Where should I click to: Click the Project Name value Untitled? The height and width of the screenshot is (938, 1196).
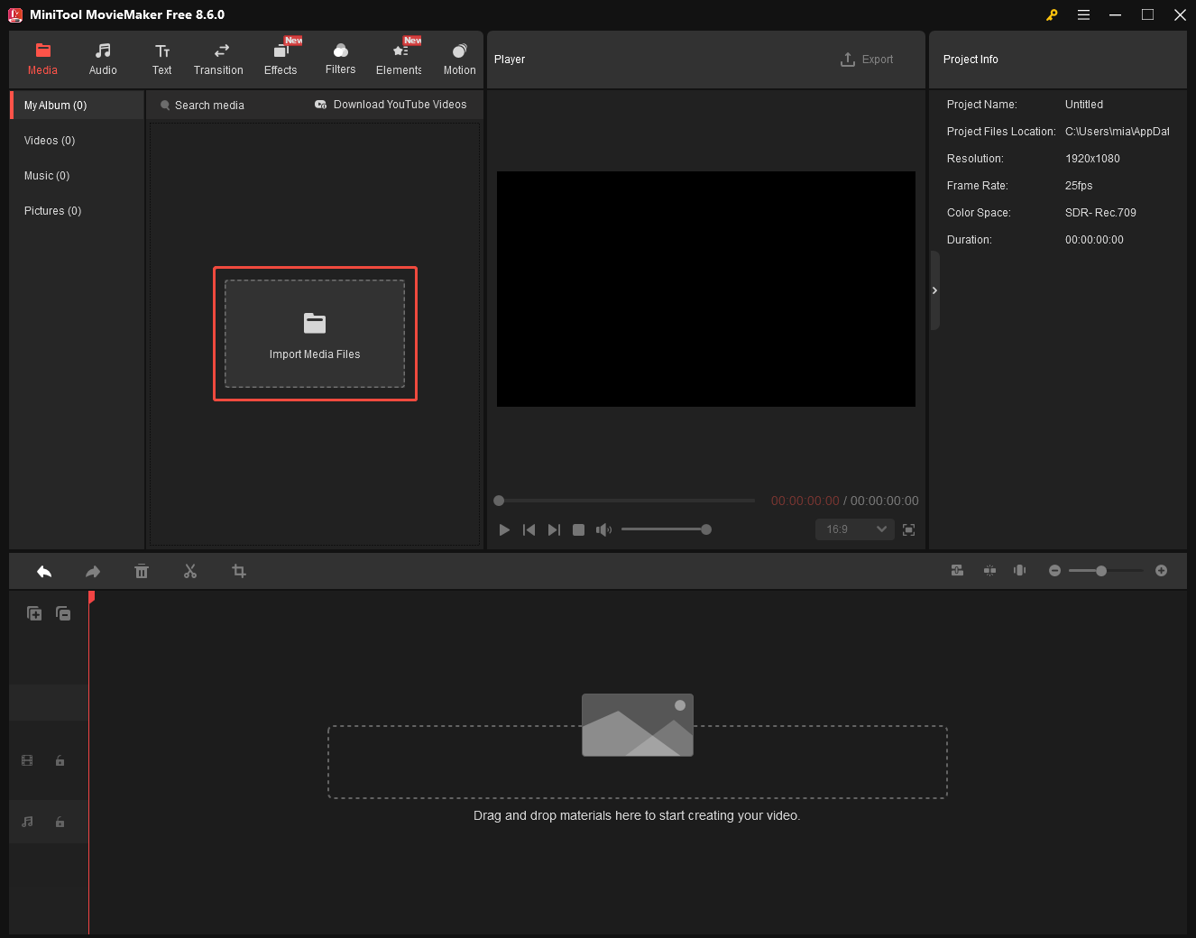1084,105
